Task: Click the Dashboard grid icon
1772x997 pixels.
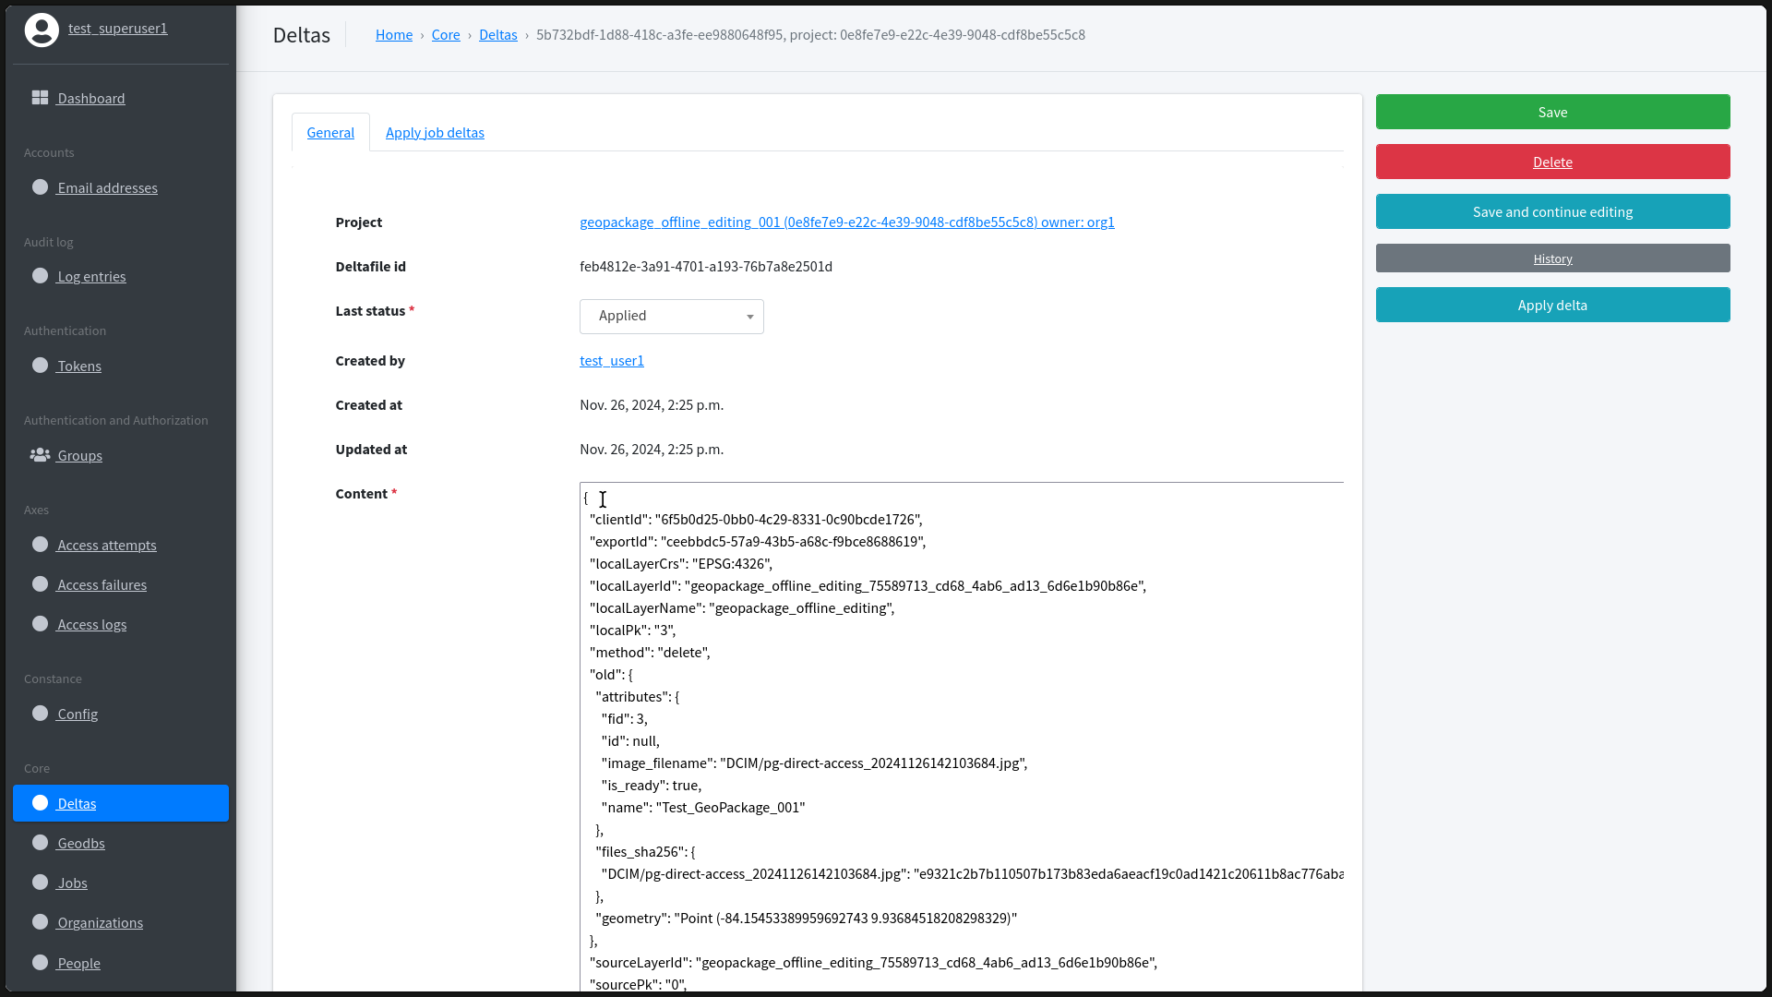Action: pos(40,98)
